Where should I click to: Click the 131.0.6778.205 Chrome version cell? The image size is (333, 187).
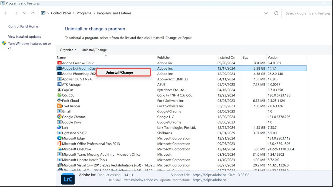(279, 117)
